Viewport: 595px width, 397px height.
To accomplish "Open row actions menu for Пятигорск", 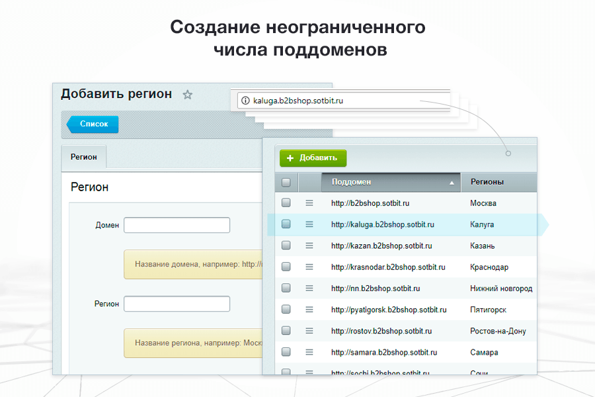I will click(309, 310).
